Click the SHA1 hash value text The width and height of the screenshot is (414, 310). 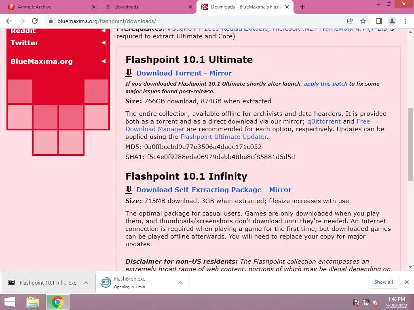[221, 157]
